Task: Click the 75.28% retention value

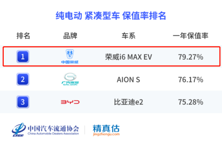Action: [x=191, y=102]
